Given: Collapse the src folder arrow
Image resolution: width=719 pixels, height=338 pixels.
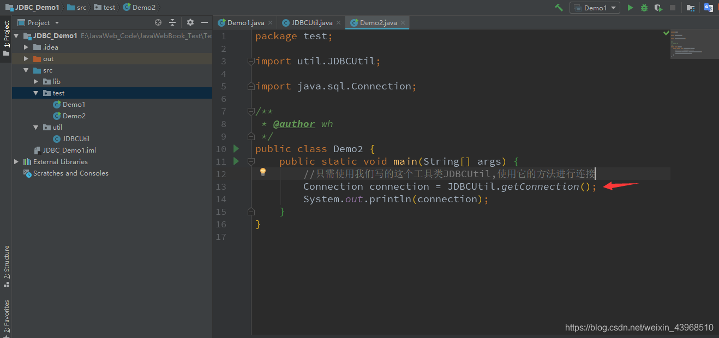Looking at the screenshot, I should point(26,70).
